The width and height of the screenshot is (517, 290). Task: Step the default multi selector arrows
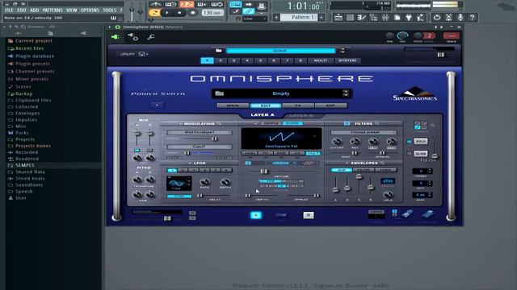(343, 51)
